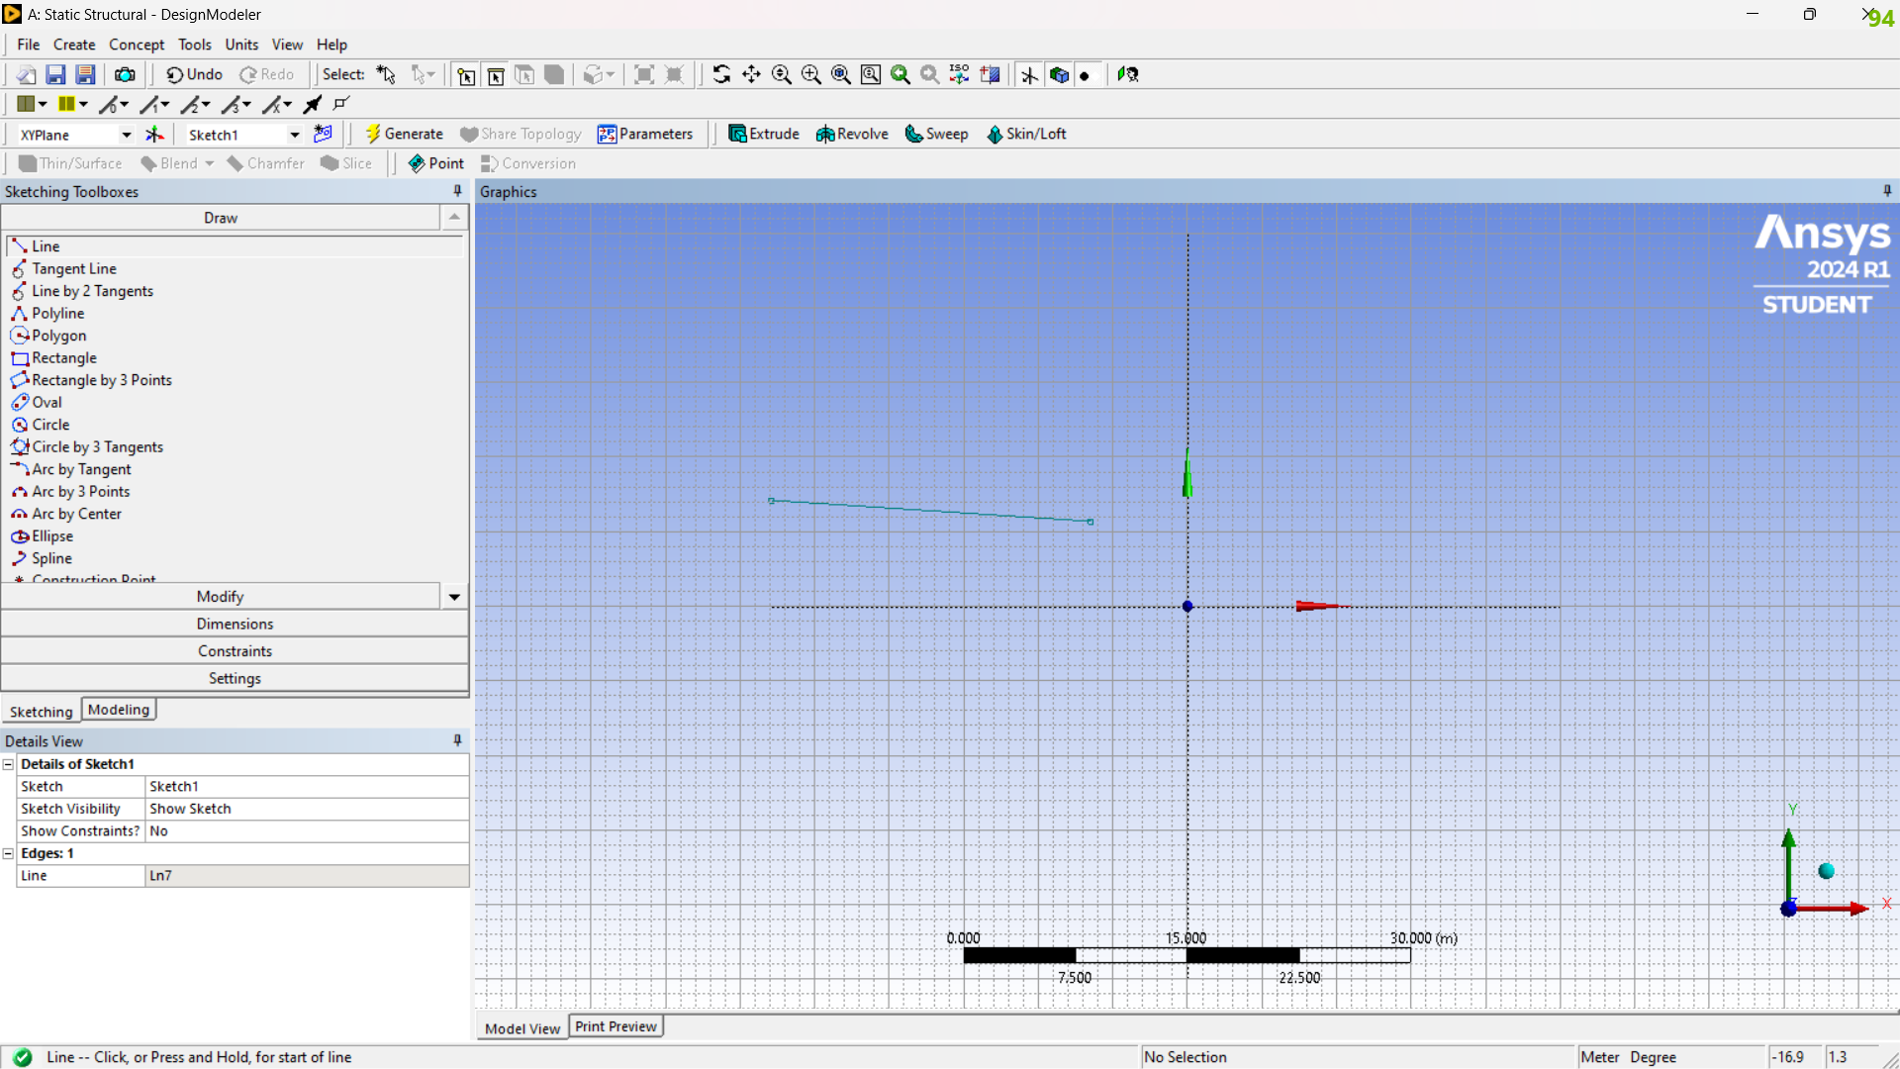This screenshot has height=1069, width=1900.
Task: Click the image capture camera icon
Action: coord(125,74)
